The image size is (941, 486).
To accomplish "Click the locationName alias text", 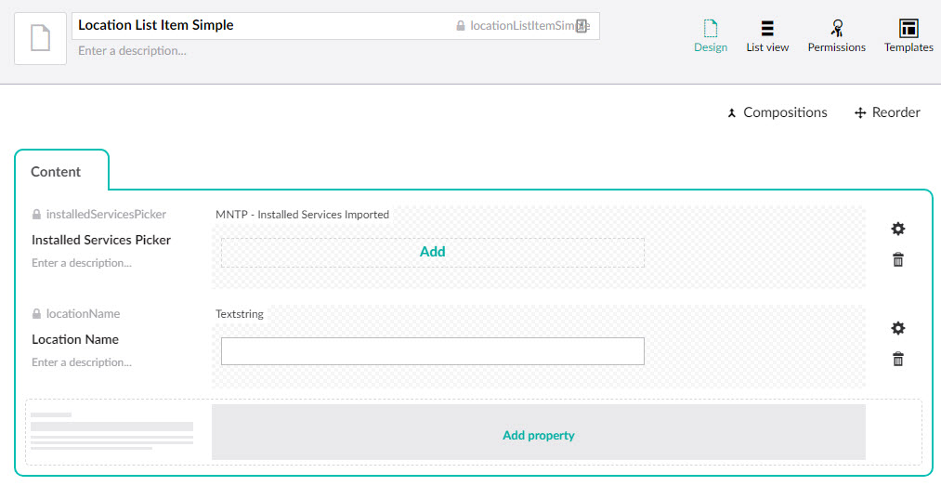I will tap(83, 314).
